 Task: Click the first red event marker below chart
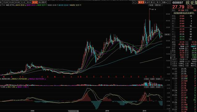click(4, 77)
